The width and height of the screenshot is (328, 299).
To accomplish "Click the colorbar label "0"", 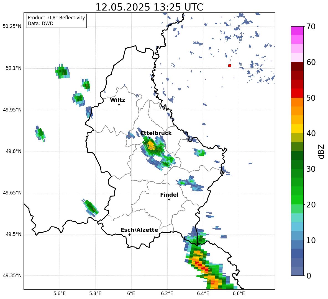I will pos(309,275).
